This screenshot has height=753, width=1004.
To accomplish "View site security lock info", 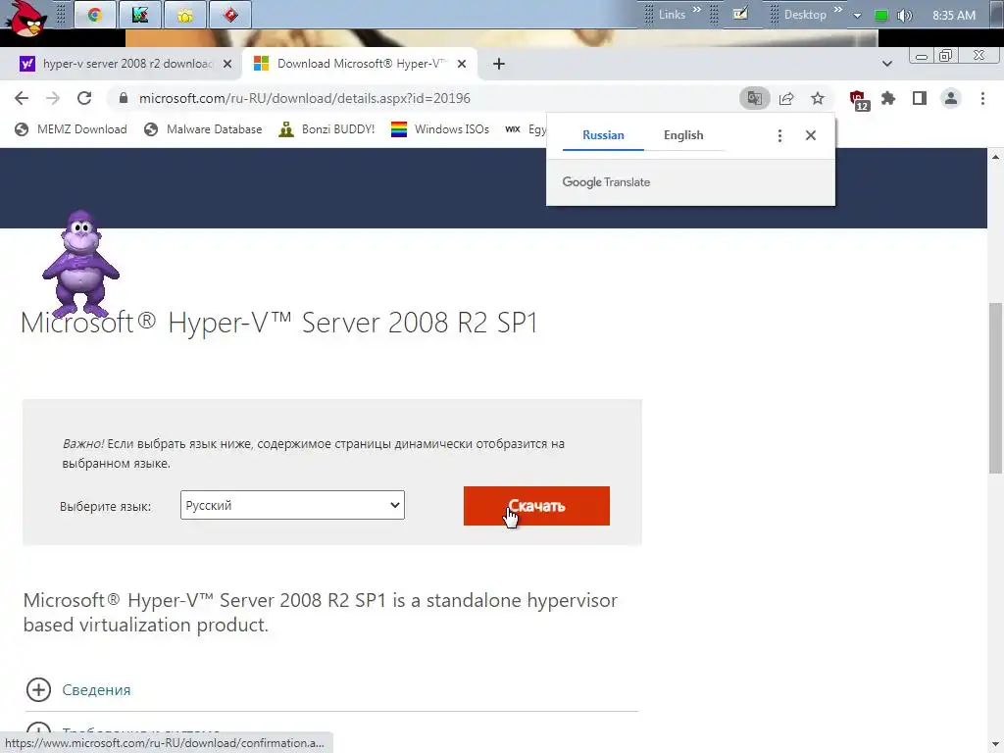I will pyautogui.click(x=124, y=98).
